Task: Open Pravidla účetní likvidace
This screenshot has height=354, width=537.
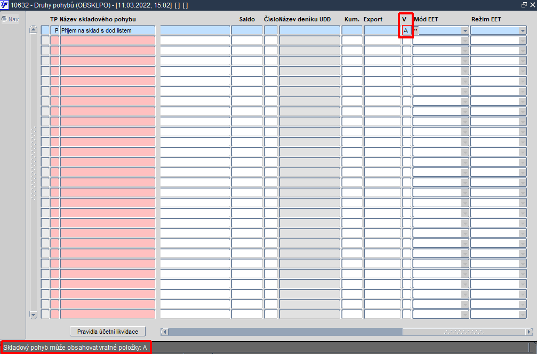Action: pos(108,332)
